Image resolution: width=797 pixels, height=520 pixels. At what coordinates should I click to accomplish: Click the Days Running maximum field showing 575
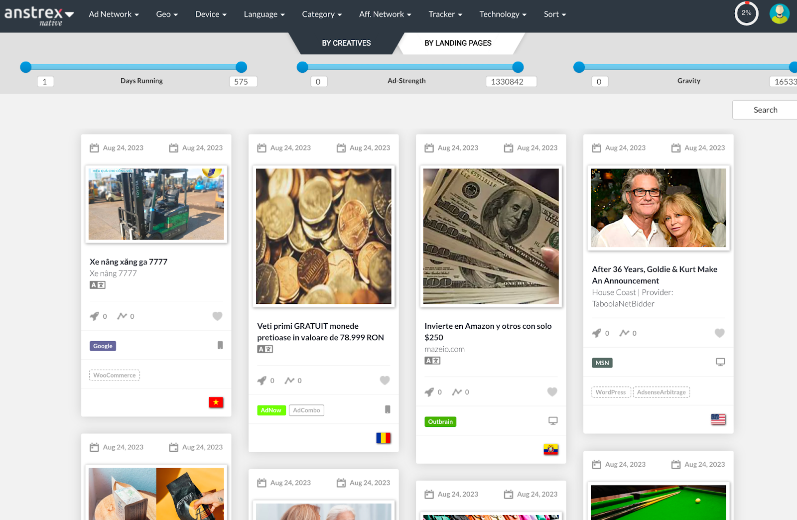tap(243, 82)
